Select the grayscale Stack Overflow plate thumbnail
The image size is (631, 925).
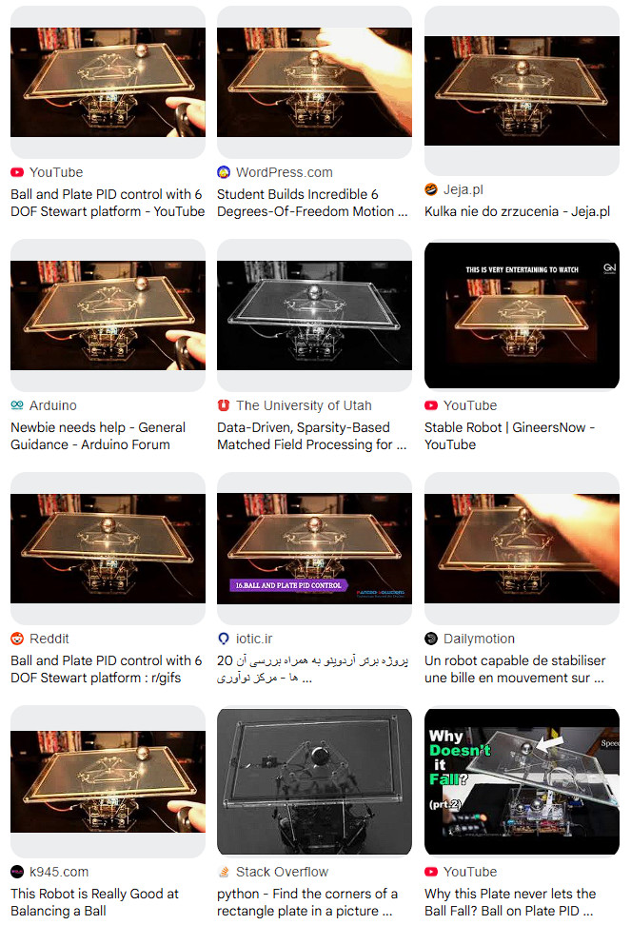[314, 781]
